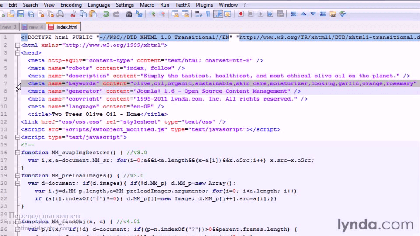The image size is (420, 236).
Task: Collapse the script block on line 14
Action: click(17, 137)
